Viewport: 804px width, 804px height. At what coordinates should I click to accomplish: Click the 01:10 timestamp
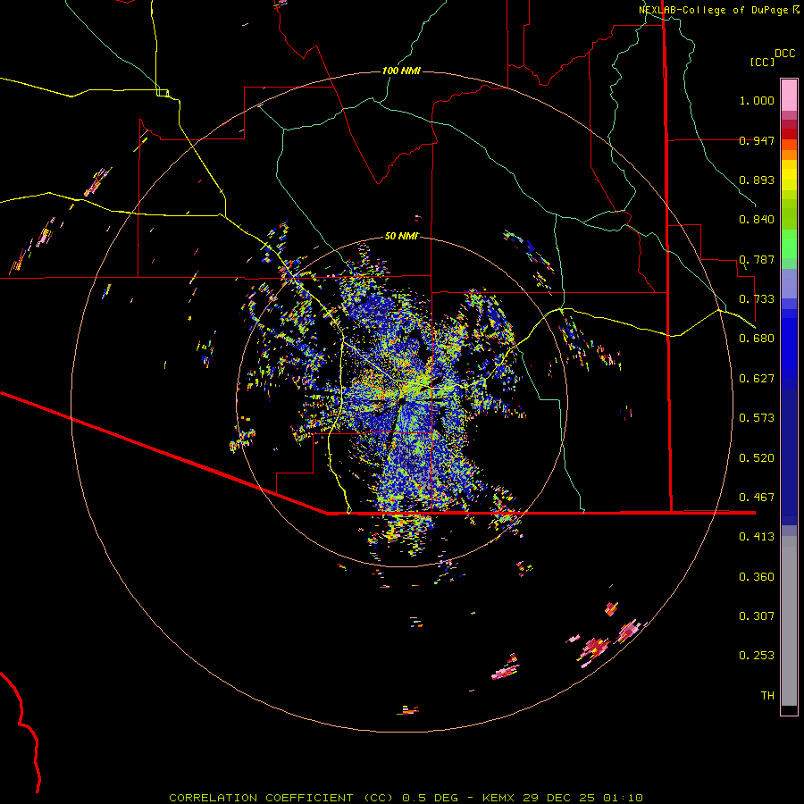point(623,798)
